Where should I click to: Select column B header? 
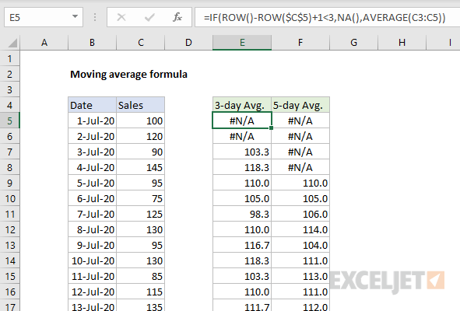(x=92, y=43)
